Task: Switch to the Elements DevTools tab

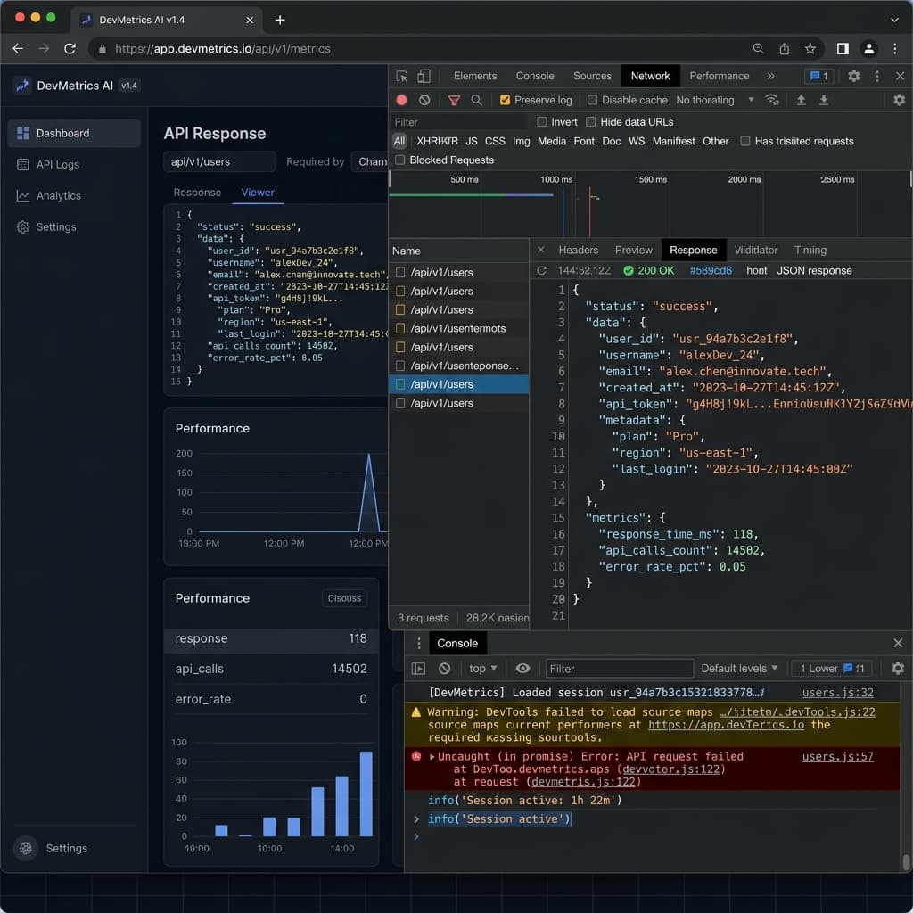Action: (475, 77)
